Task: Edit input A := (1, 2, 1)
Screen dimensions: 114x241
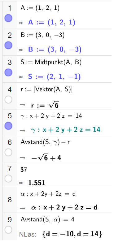Action: point(40,8)
